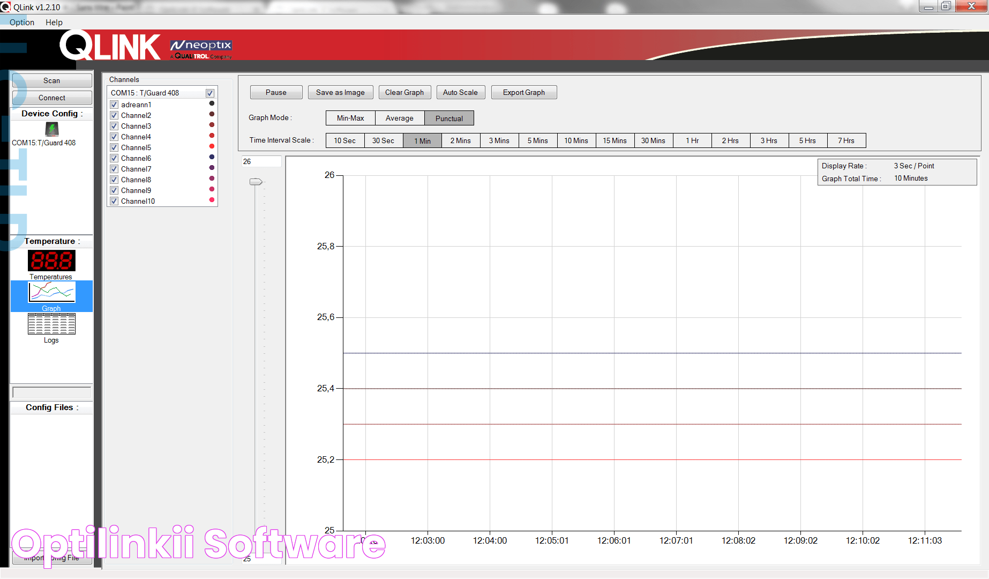Click the QLink application title icon
Viewport: 989px width, 579px height.
pos(5,7)
